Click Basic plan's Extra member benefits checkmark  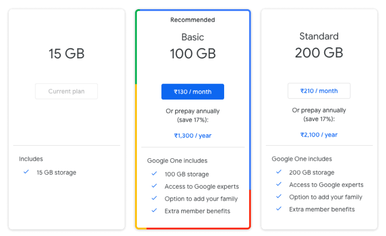[x=154, y=210]
